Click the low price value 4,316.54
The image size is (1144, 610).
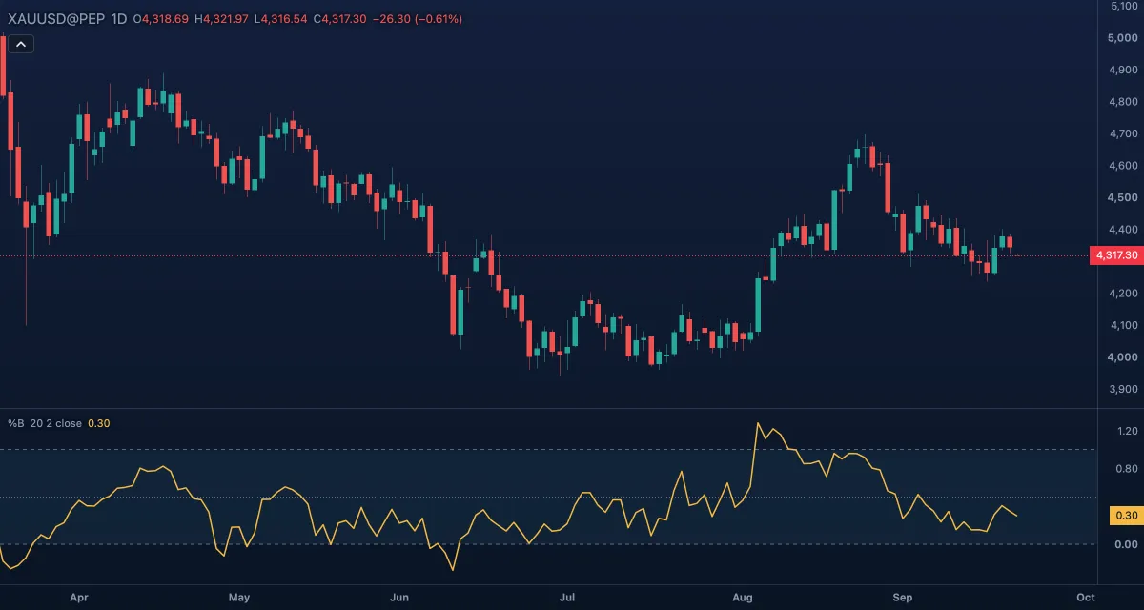click(x=284, y=19)
